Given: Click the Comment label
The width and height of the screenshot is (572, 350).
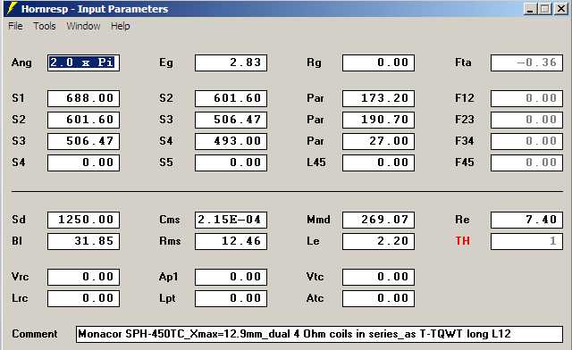Looking at the screenshot, I should (35, 334).
